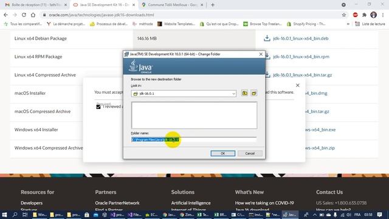Click the browser home icon

point(33,15)
